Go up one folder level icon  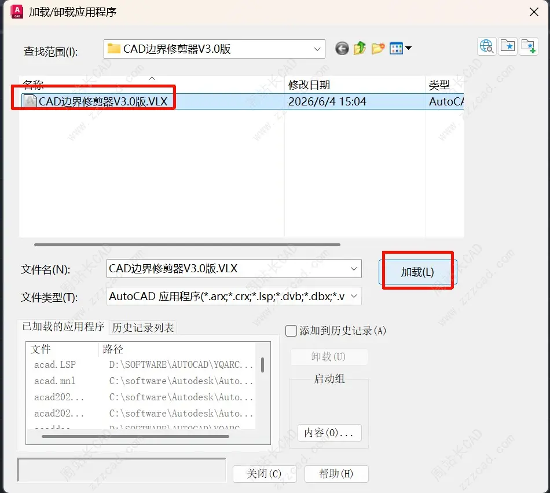tap(360, 48)
